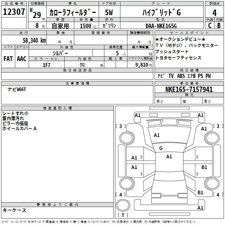This screenshot has width=225, height=225.
Task: Click the damage code legend at the bottom
Action: [x=99, y=222]
